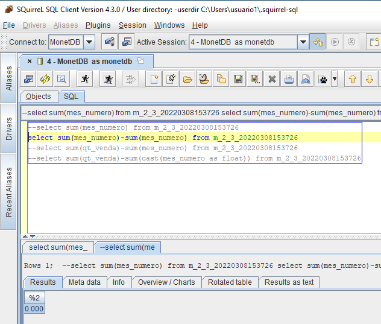Click the yellow down arrow next SQL icon

369,79
